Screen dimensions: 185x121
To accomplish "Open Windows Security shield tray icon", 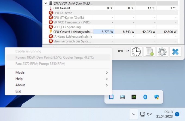I will pos(156,97).
